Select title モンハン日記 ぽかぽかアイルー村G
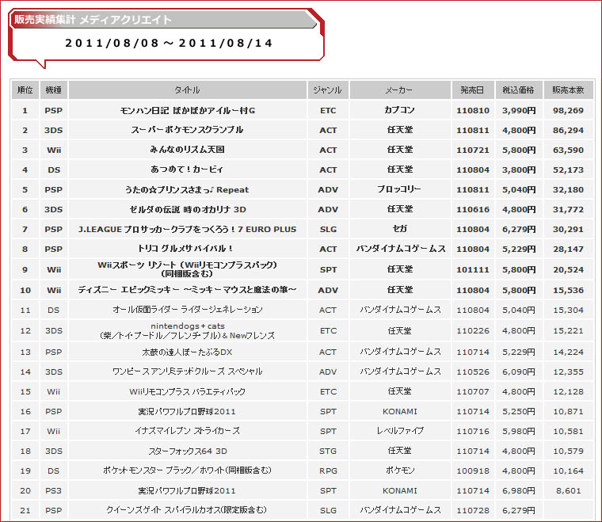The height and width of the screenshot is (522, 602). (188, 111)
